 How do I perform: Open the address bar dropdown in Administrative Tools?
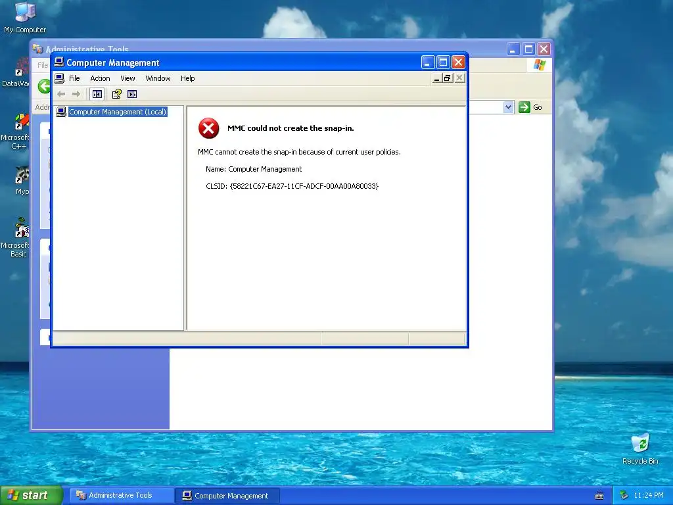click(508, 107)
